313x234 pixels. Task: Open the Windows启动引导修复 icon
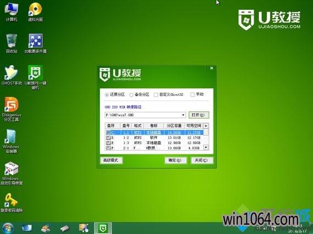(12, 173)
